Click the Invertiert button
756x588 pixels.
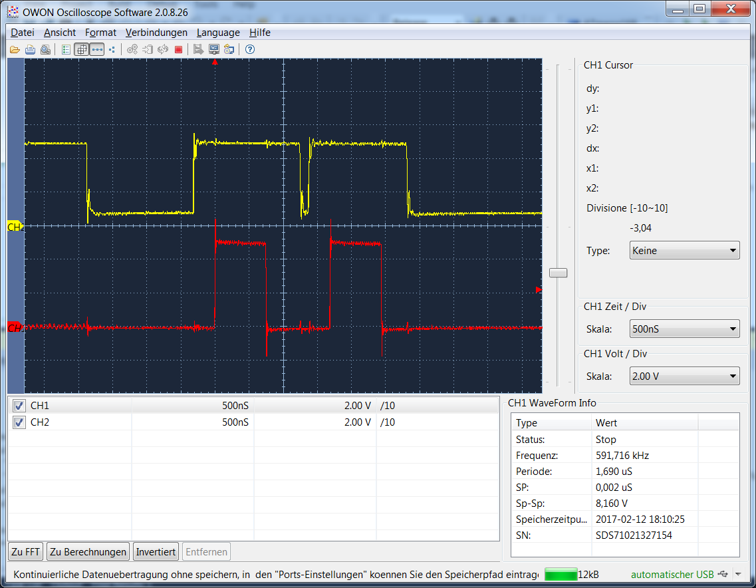tap(156, 551)
